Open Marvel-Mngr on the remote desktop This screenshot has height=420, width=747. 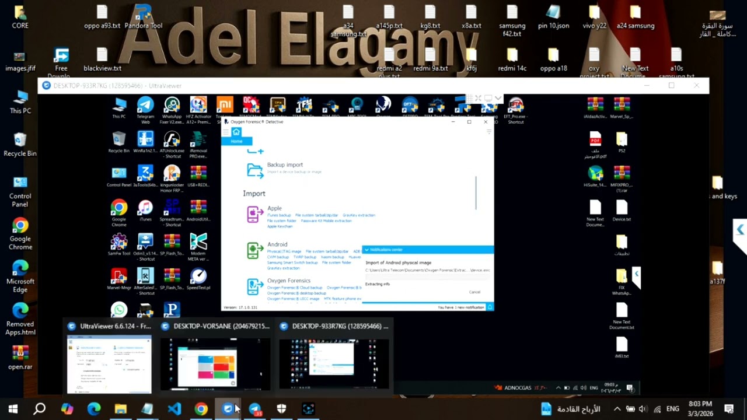pyautogui.click(x=119, y=279)
